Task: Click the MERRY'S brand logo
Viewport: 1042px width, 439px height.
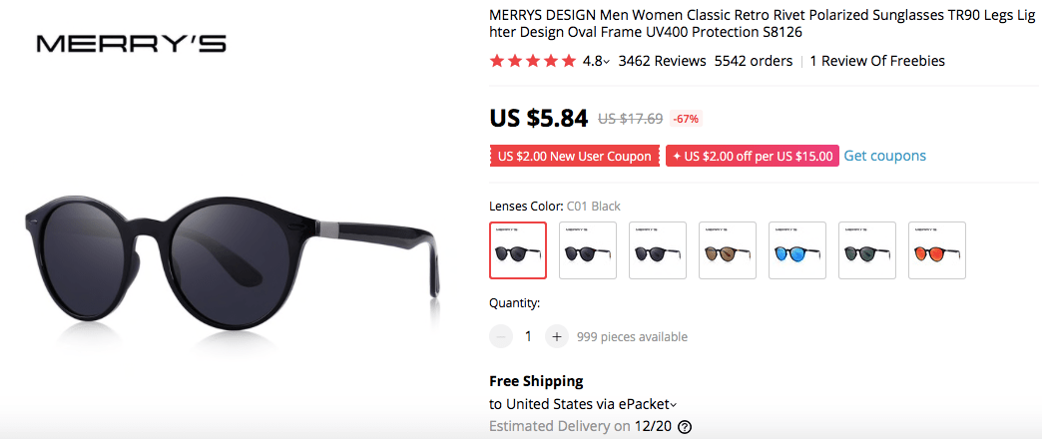Action: [x=131, y=44]
